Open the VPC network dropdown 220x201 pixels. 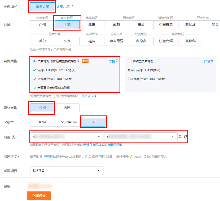67,137
